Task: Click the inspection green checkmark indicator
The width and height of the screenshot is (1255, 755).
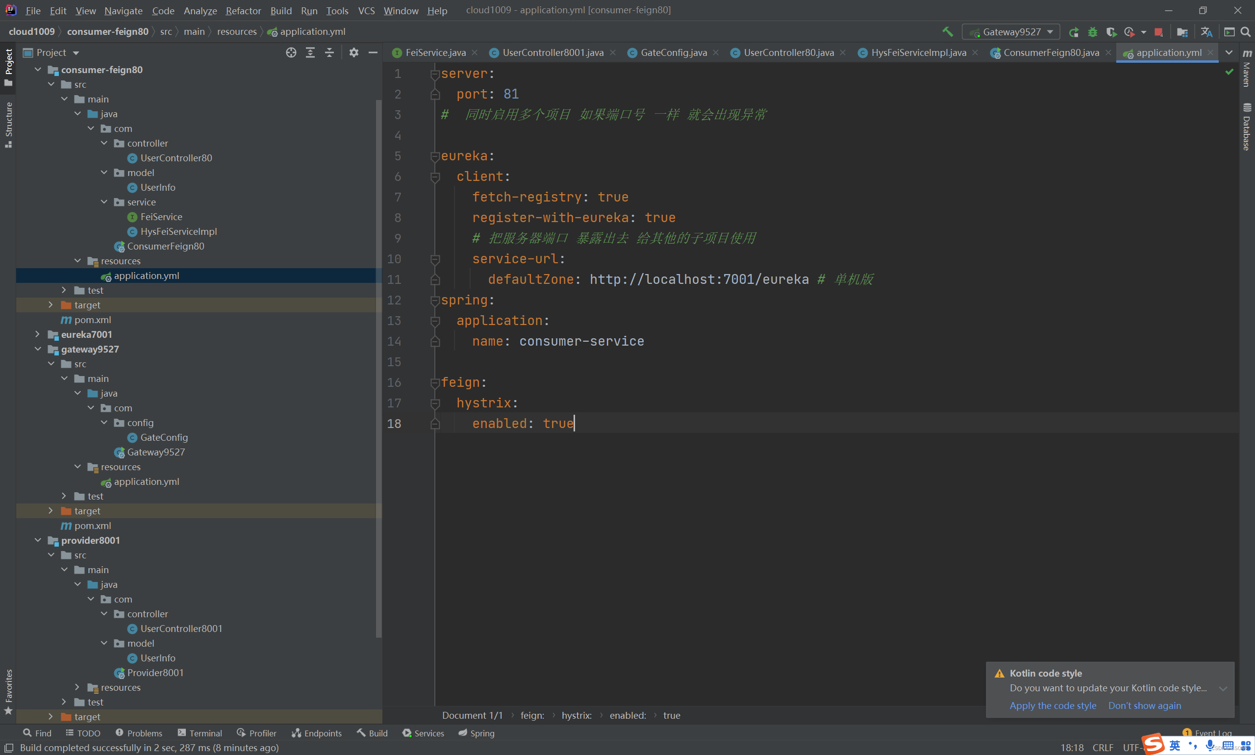Action: coord(1230,72)
